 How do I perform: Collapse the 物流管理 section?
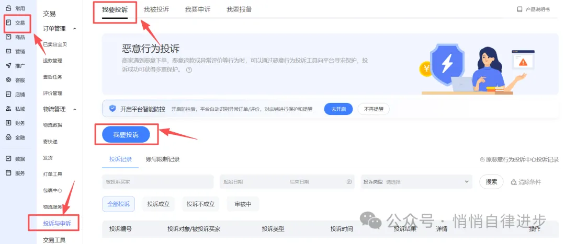tap(75, 109)
